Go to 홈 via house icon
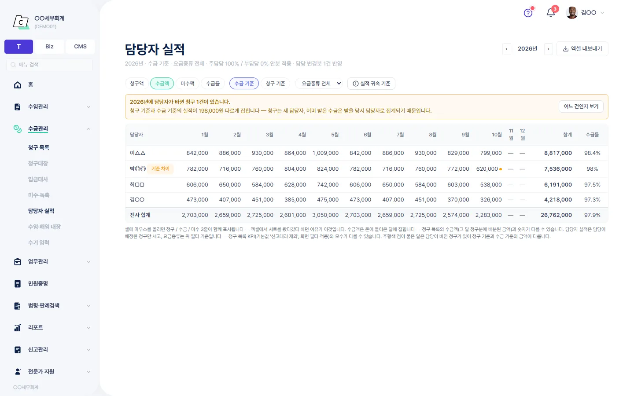Screen dimensions: 634x396 (18, 85)
